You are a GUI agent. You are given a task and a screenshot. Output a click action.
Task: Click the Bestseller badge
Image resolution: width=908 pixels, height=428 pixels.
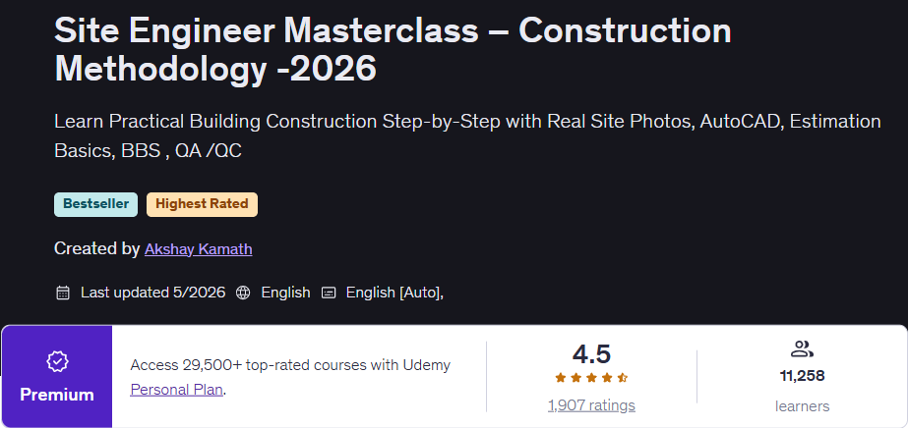96,204
